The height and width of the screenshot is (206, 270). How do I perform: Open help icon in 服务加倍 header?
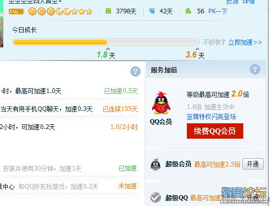click(x=255, y=69)
